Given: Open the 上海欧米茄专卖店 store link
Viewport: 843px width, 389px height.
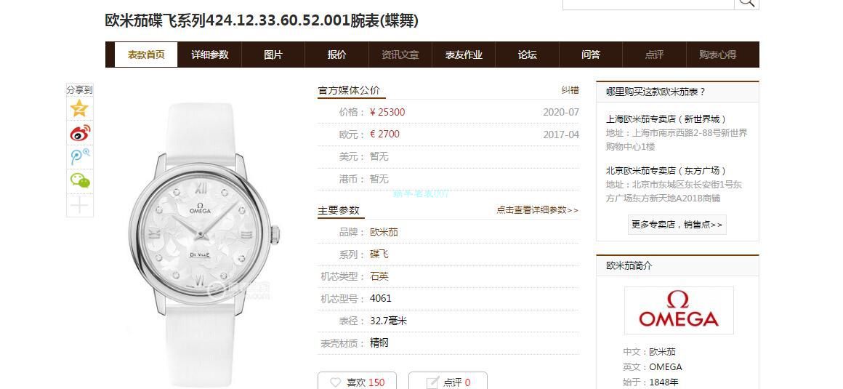Looking at the screenshot, I should 666,119.
